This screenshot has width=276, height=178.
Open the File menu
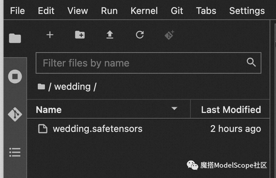pyautogui.click(x=17, y=11)
